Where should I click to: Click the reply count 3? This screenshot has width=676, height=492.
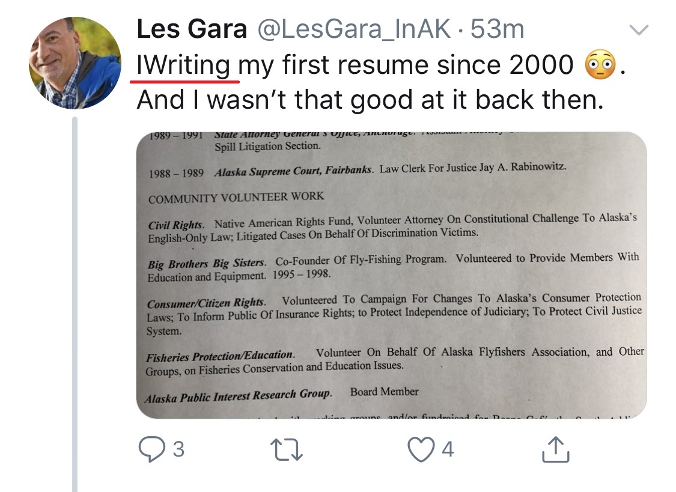coord(178,450)
